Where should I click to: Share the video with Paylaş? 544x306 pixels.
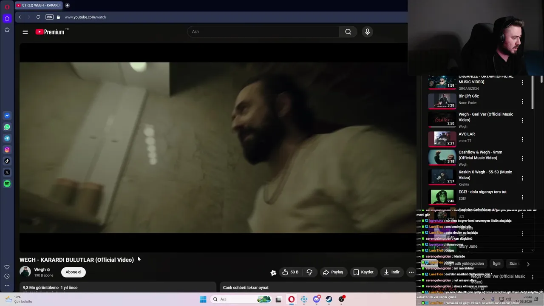pos(333,272)
